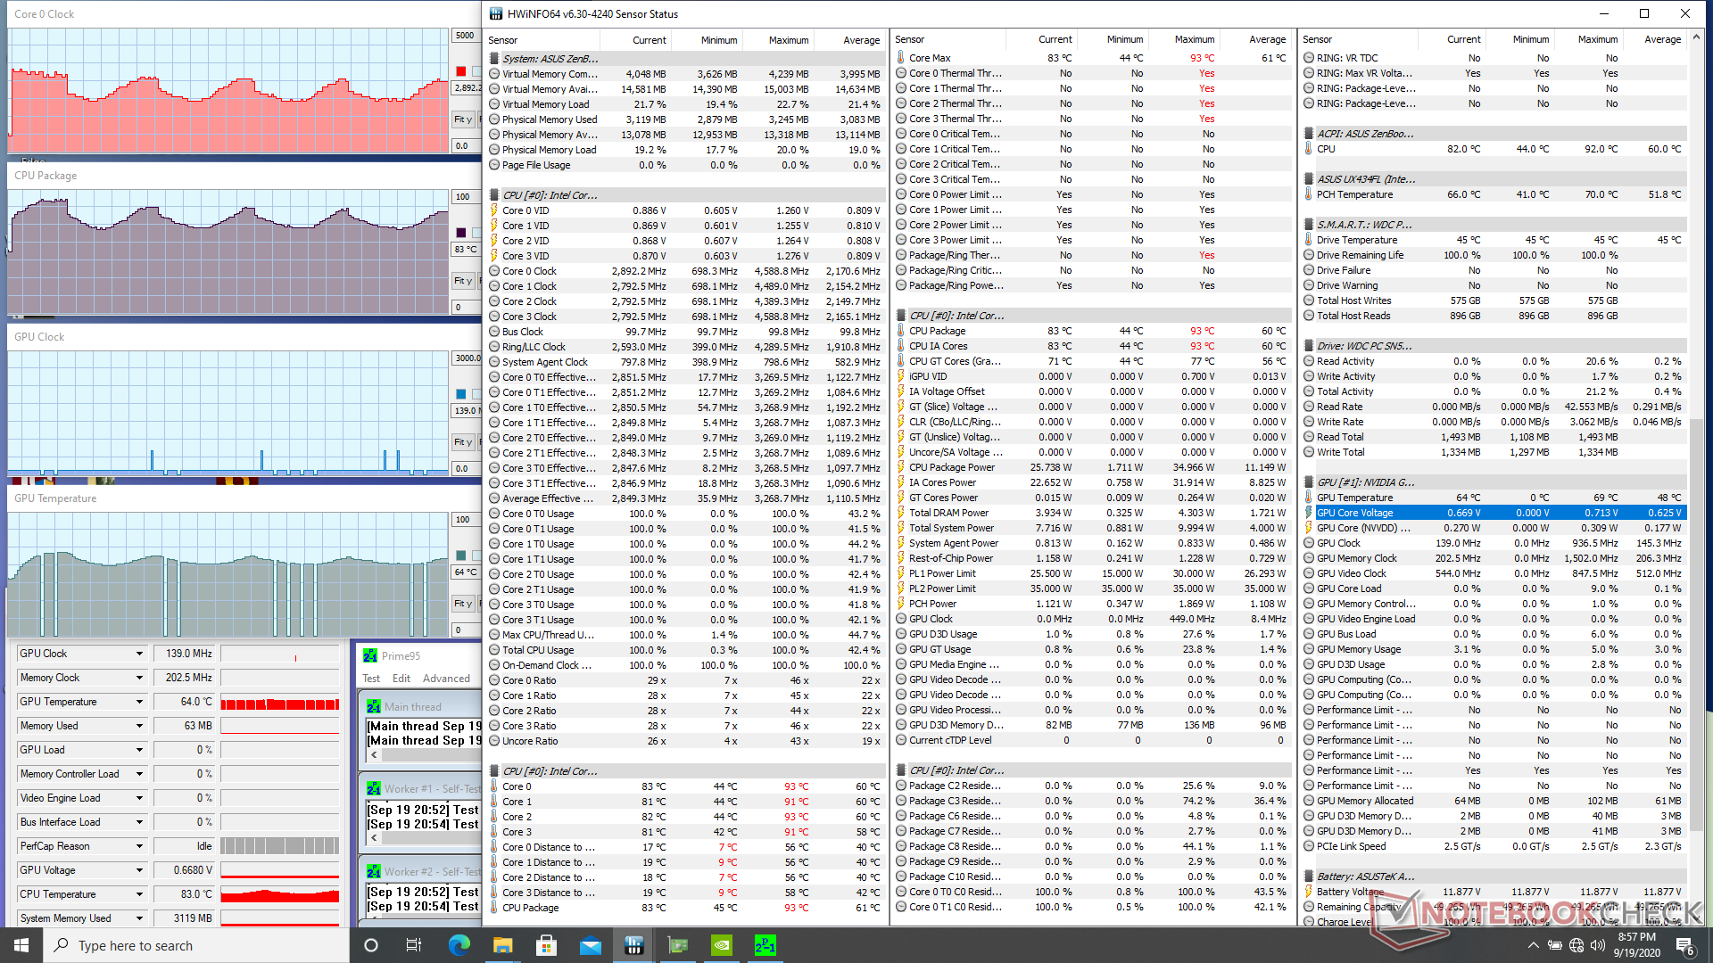1713x963 pixels.
Task: Click the red Core 0 Clock color swatch
Action: click(461, 71)
